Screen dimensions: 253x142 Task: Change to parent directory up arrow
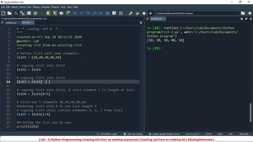click(249, 13)
